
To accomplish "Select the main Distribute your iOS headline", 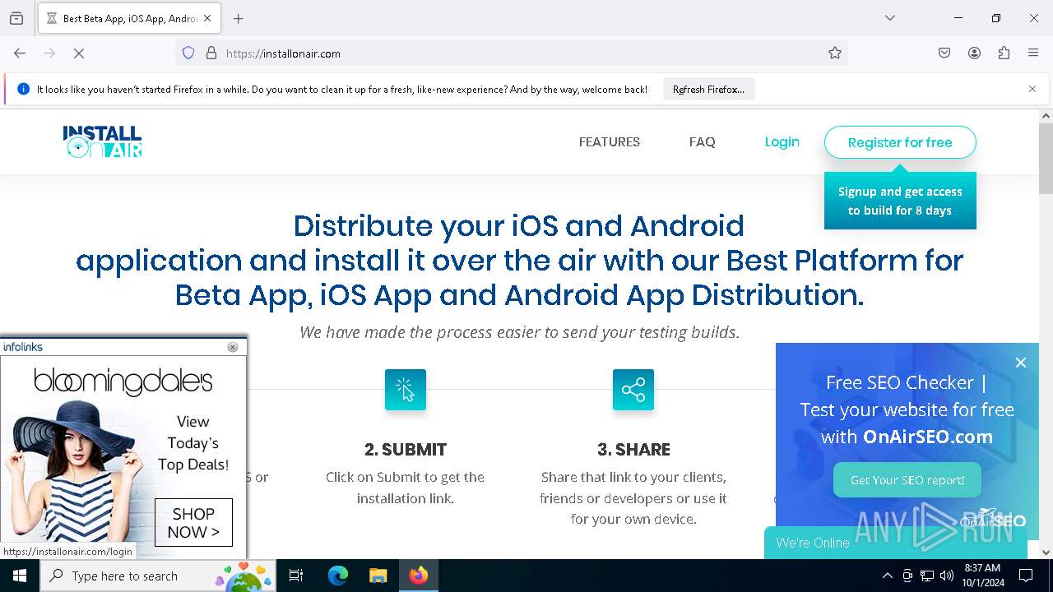I will (519, 260).
